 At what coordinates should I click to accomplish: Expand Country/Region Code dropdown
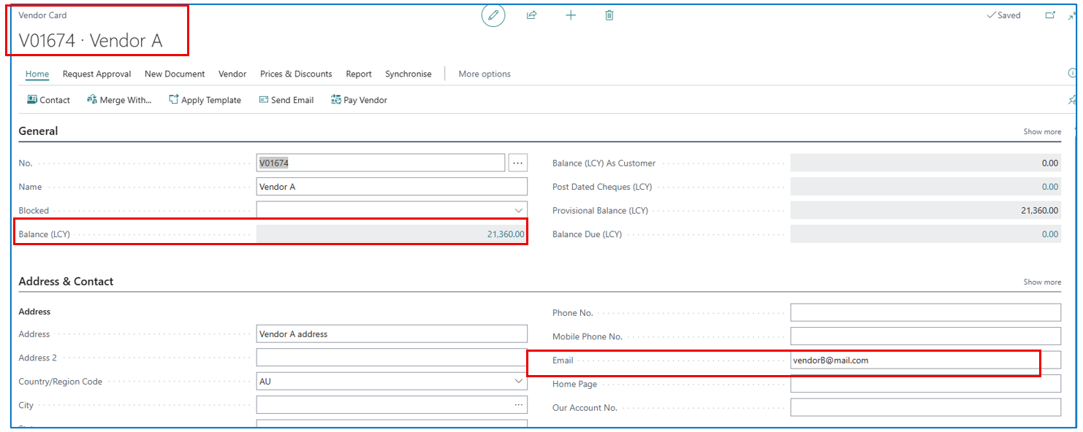518,382
